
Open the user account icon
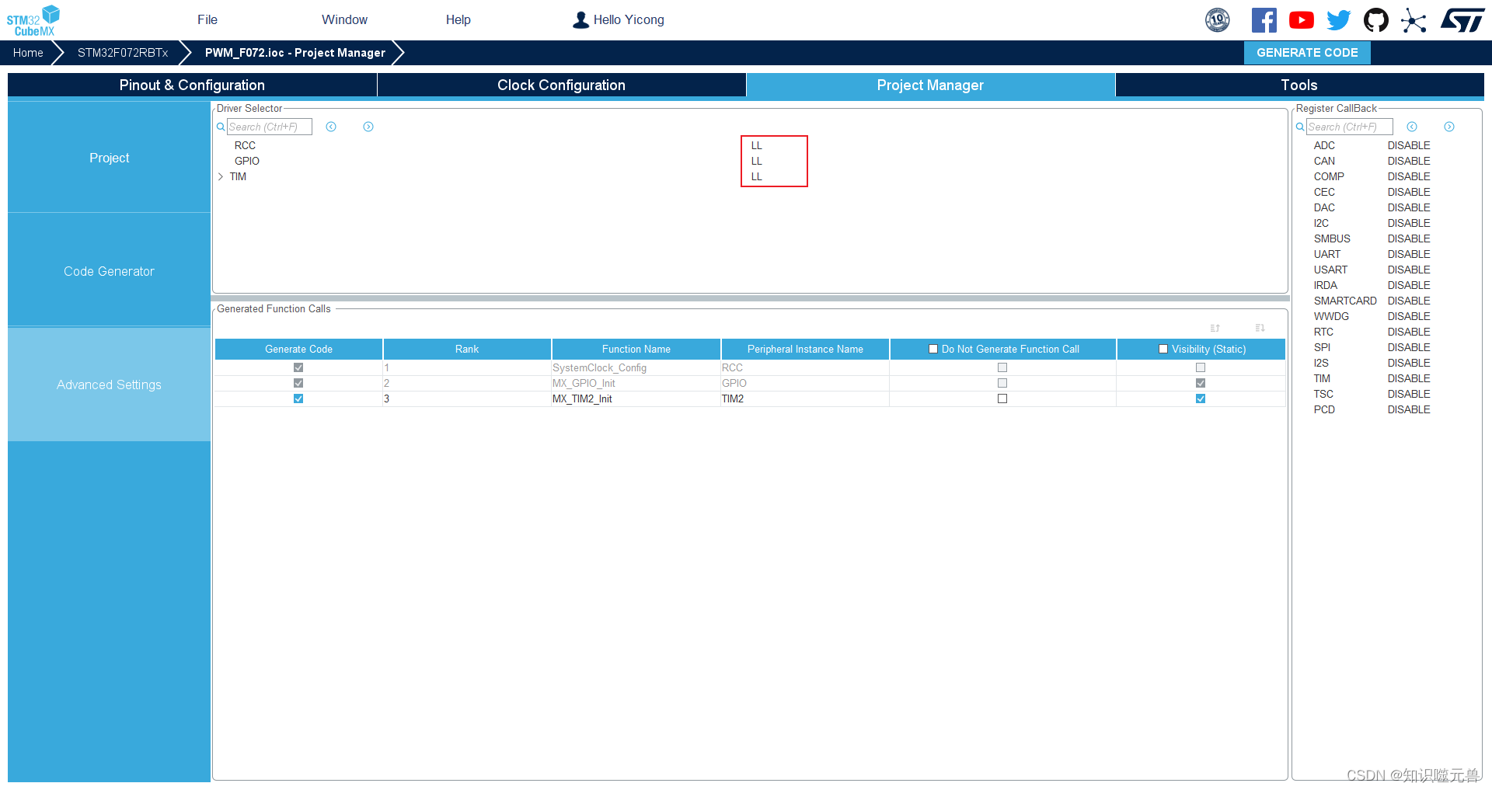[580, 20]
